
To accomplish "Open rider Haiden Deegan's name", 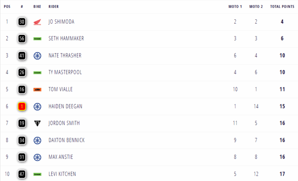I will click(65, 106).
